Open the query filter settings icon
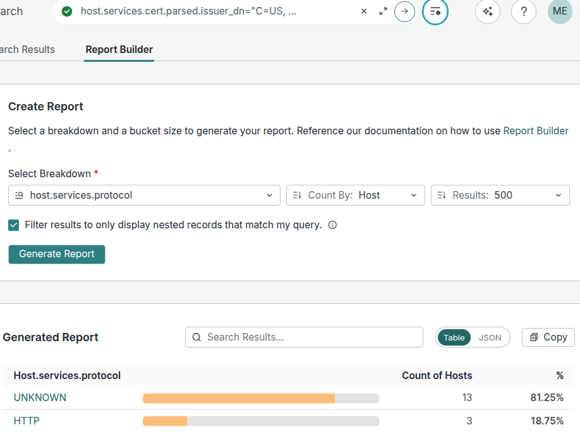The height and width of the screenshot is (432, 580). pos(435,11)
